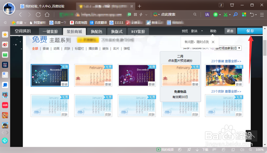This screenshot has width=267, height=153.
Task: Click the green scissors screenshot icon
Action: pyautogui.click(x=225, y=15)
